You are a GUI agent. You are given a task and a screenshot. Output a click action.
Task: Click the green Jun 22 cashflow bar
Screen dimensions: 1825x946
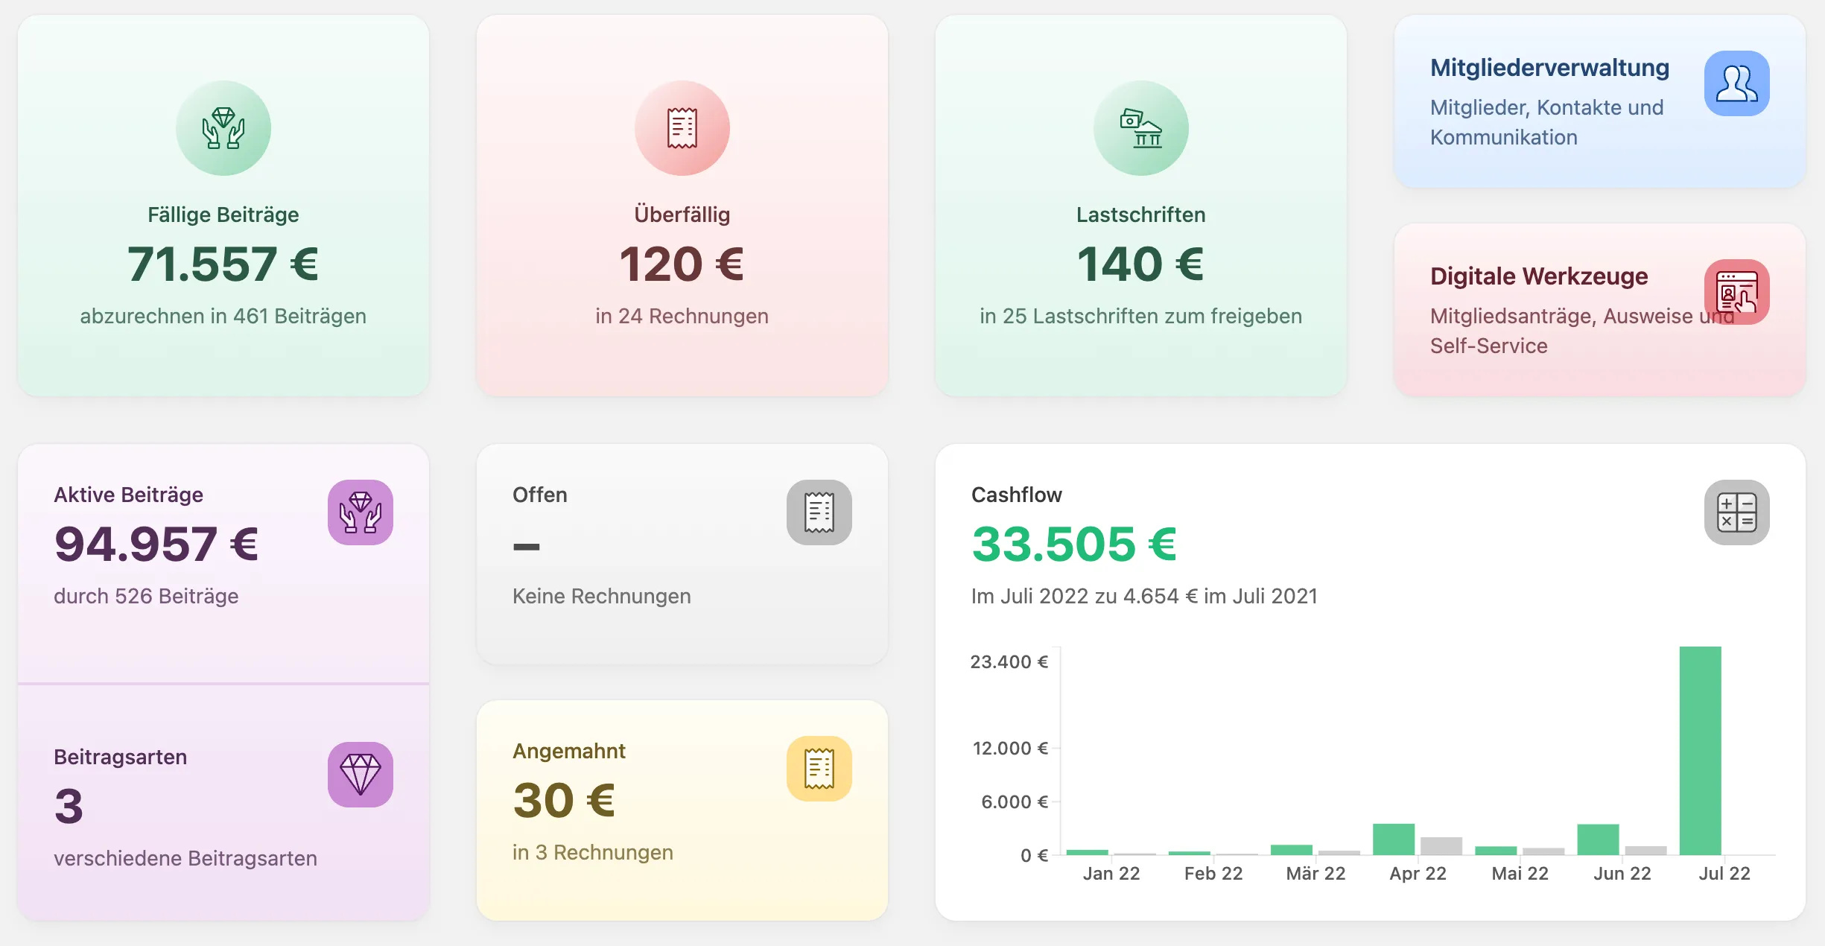(x=1599, y=839)
